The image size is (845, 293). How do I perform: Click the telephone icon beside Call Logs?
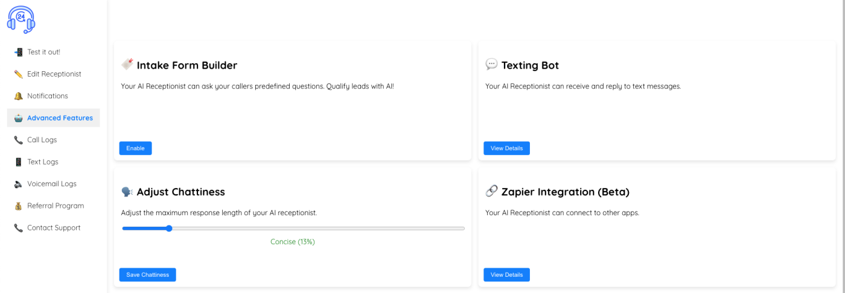(18, 140)
